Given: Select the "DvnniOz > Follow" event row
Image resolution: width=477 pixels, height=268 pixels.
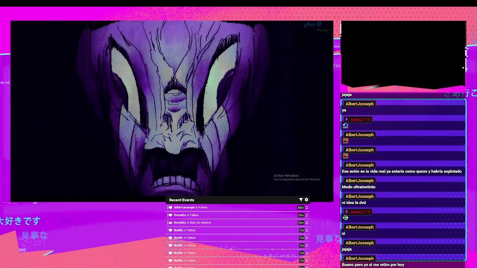Looking at the screenshot, I should (238, 215).
